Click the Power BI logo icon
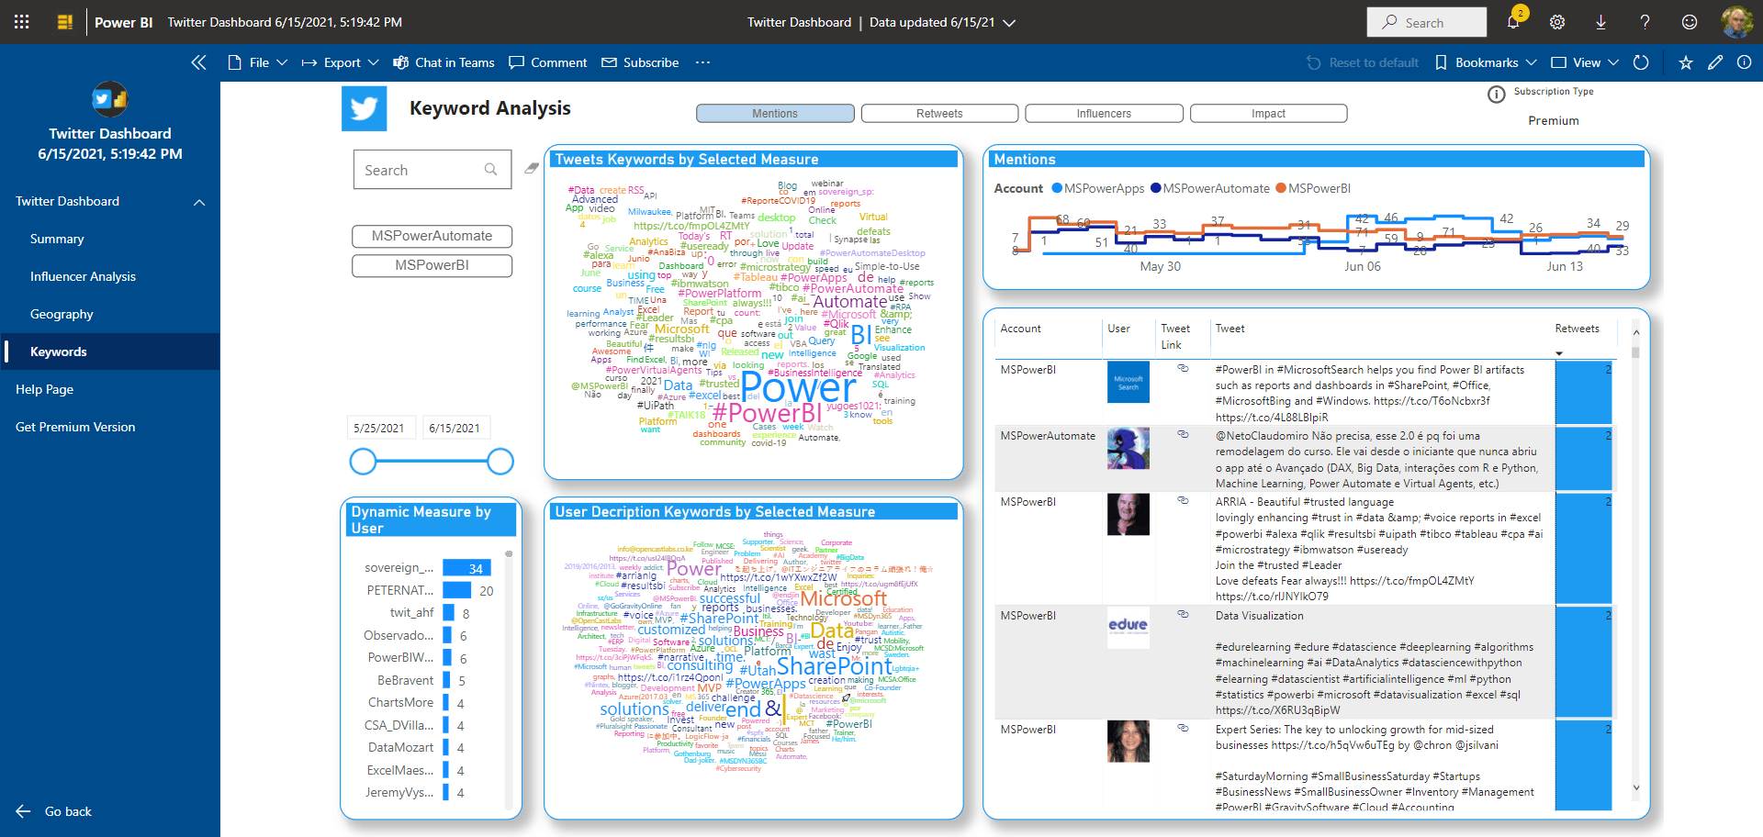Viewport: 1763px width, 837px height. (x=65, y=22)
